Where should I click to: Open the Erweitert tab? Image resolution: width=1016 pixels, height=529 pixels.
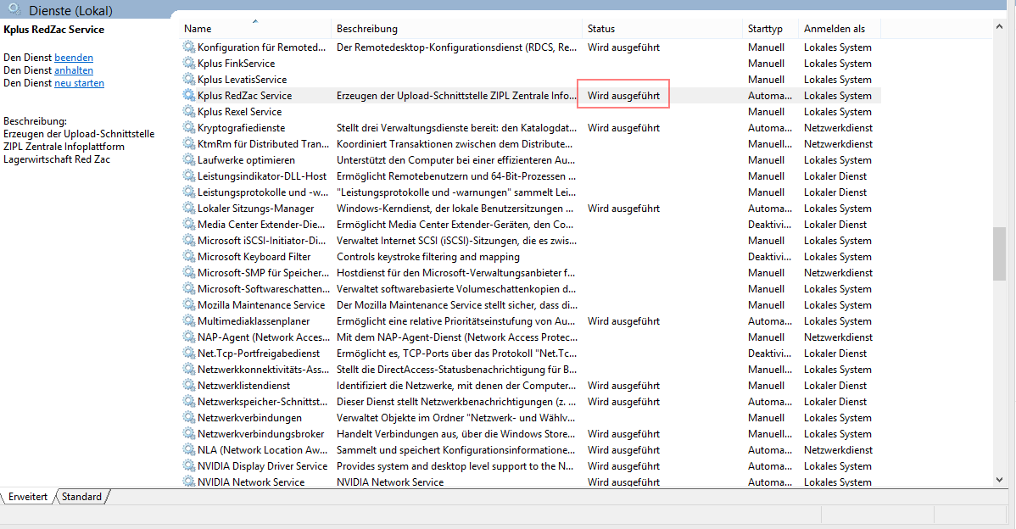tap(28, 497)
